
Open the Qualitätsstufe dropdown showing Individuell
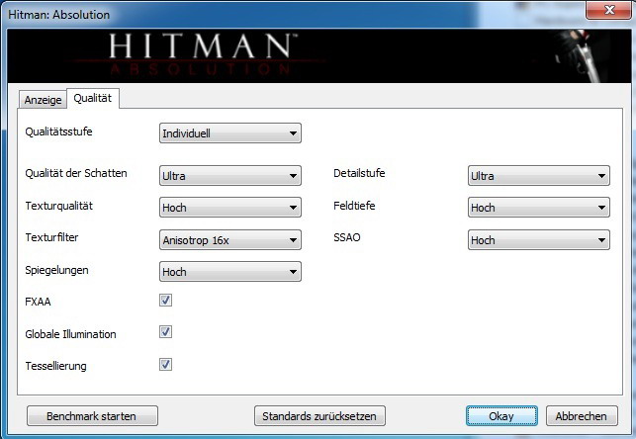pos(230,133)
